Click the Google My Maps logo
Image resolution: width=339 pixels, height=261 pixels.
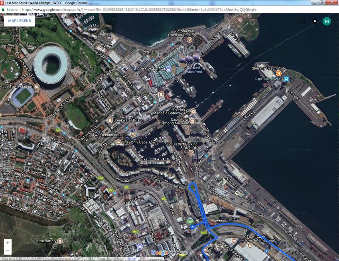pos(169,253)
